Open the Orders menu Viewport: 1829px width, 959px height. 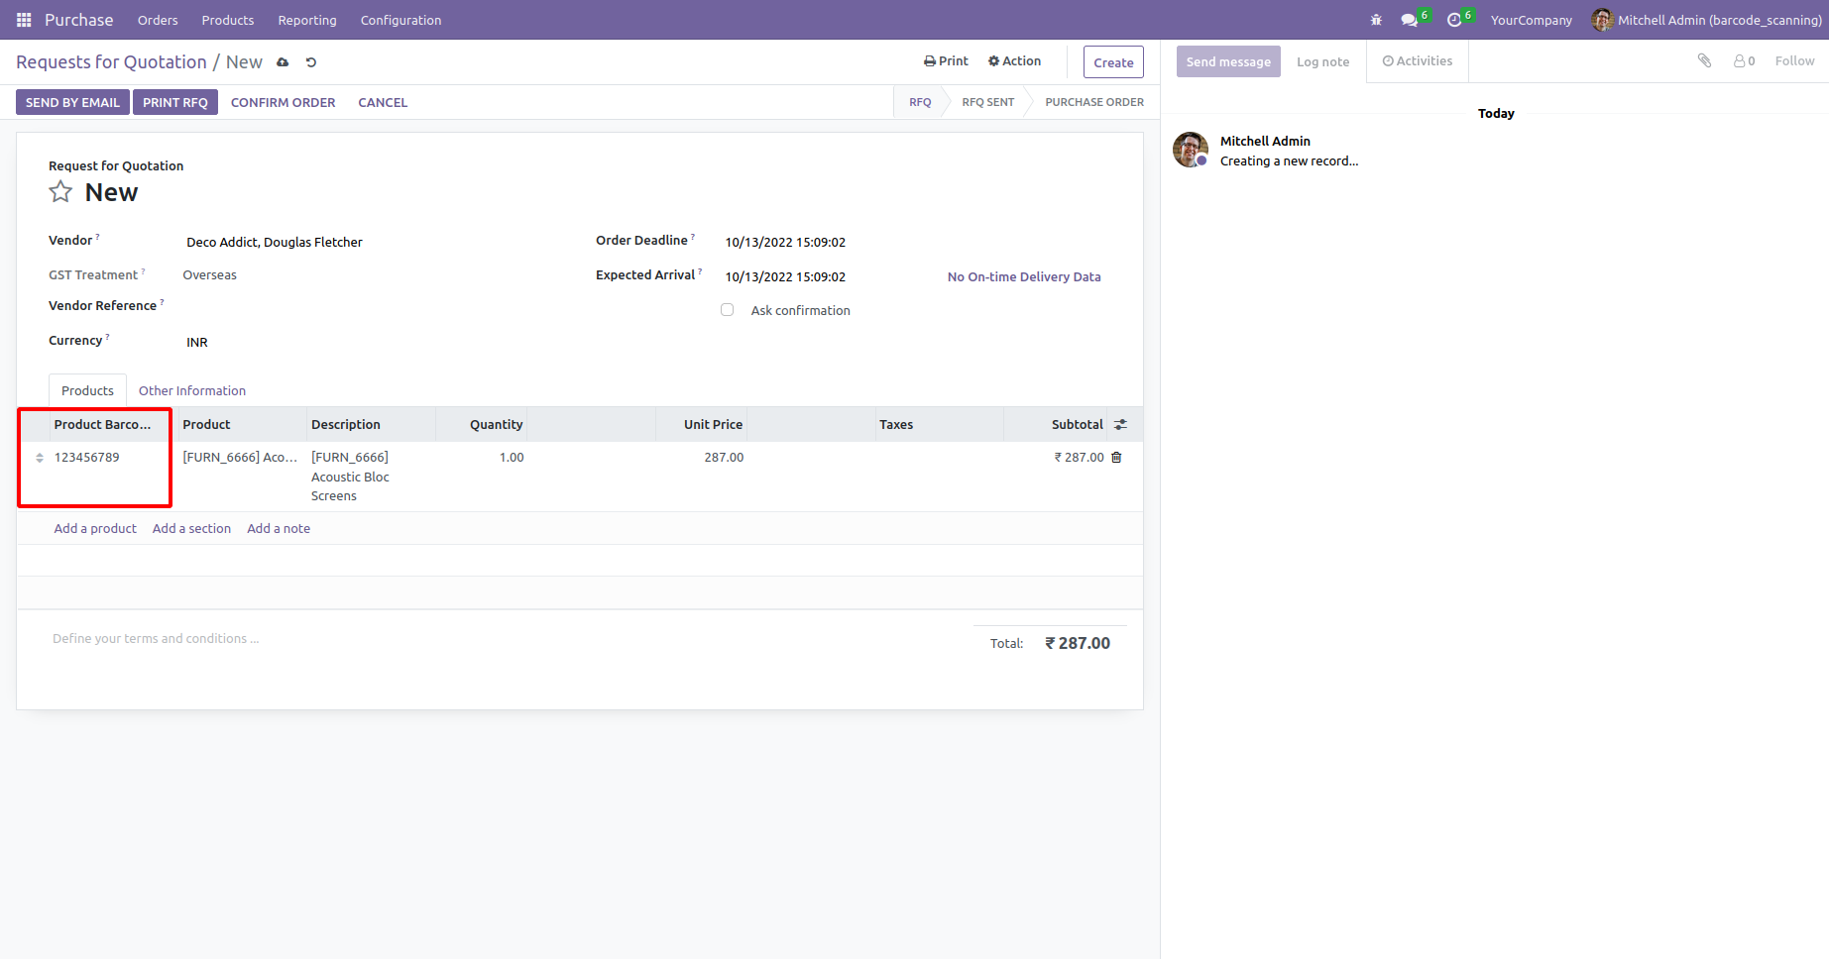[x=158, y=20]
